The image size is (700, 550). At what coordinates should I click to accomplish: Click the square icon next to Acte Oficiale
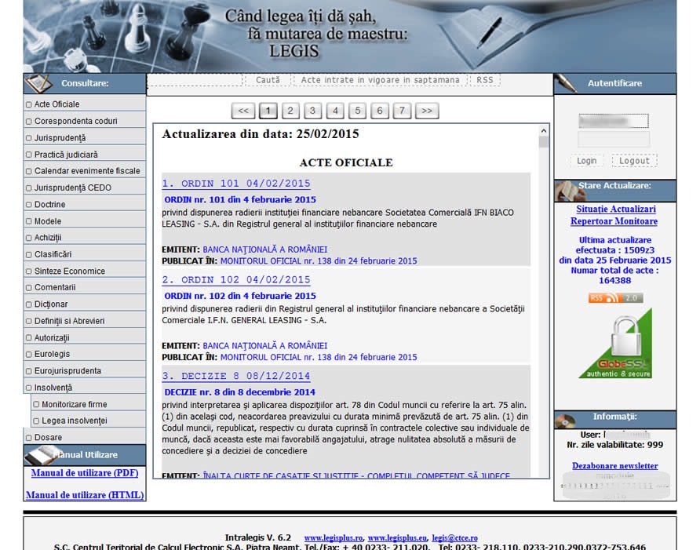click(x=29, y=104)
